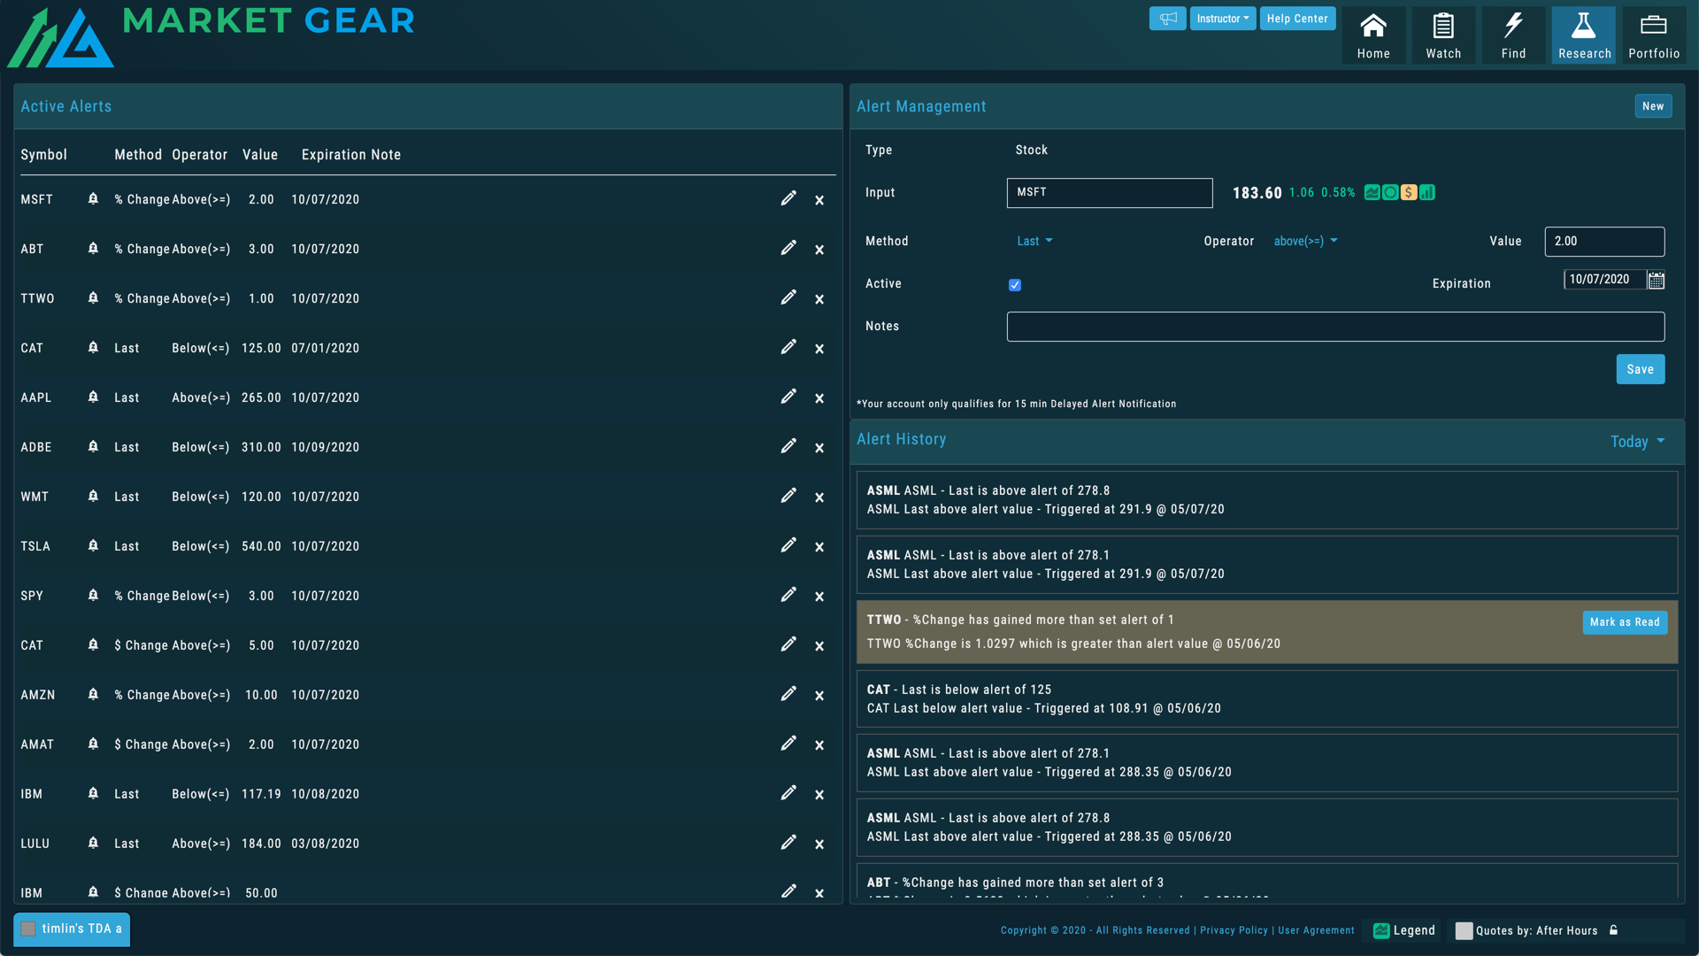
Task: Click the lock icon in the footer
Action: tap(1613, 930)
